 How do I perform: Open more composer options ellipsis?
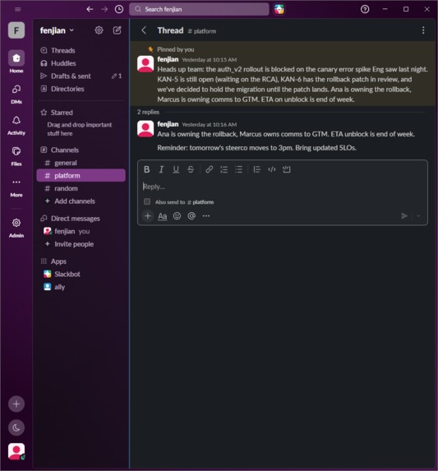click(x=206, y=216)
